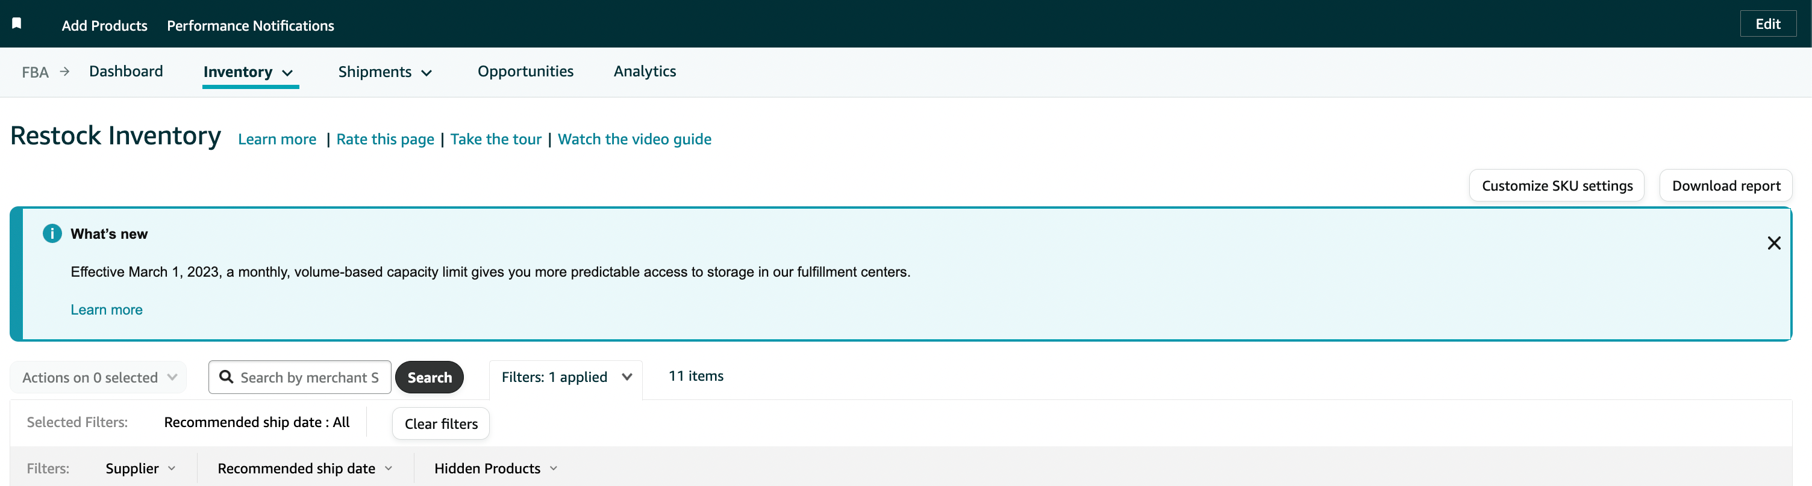This screenshot has width=1812, height=486.
Task: Click the What's new heading
Action: [x=109, y=234]
